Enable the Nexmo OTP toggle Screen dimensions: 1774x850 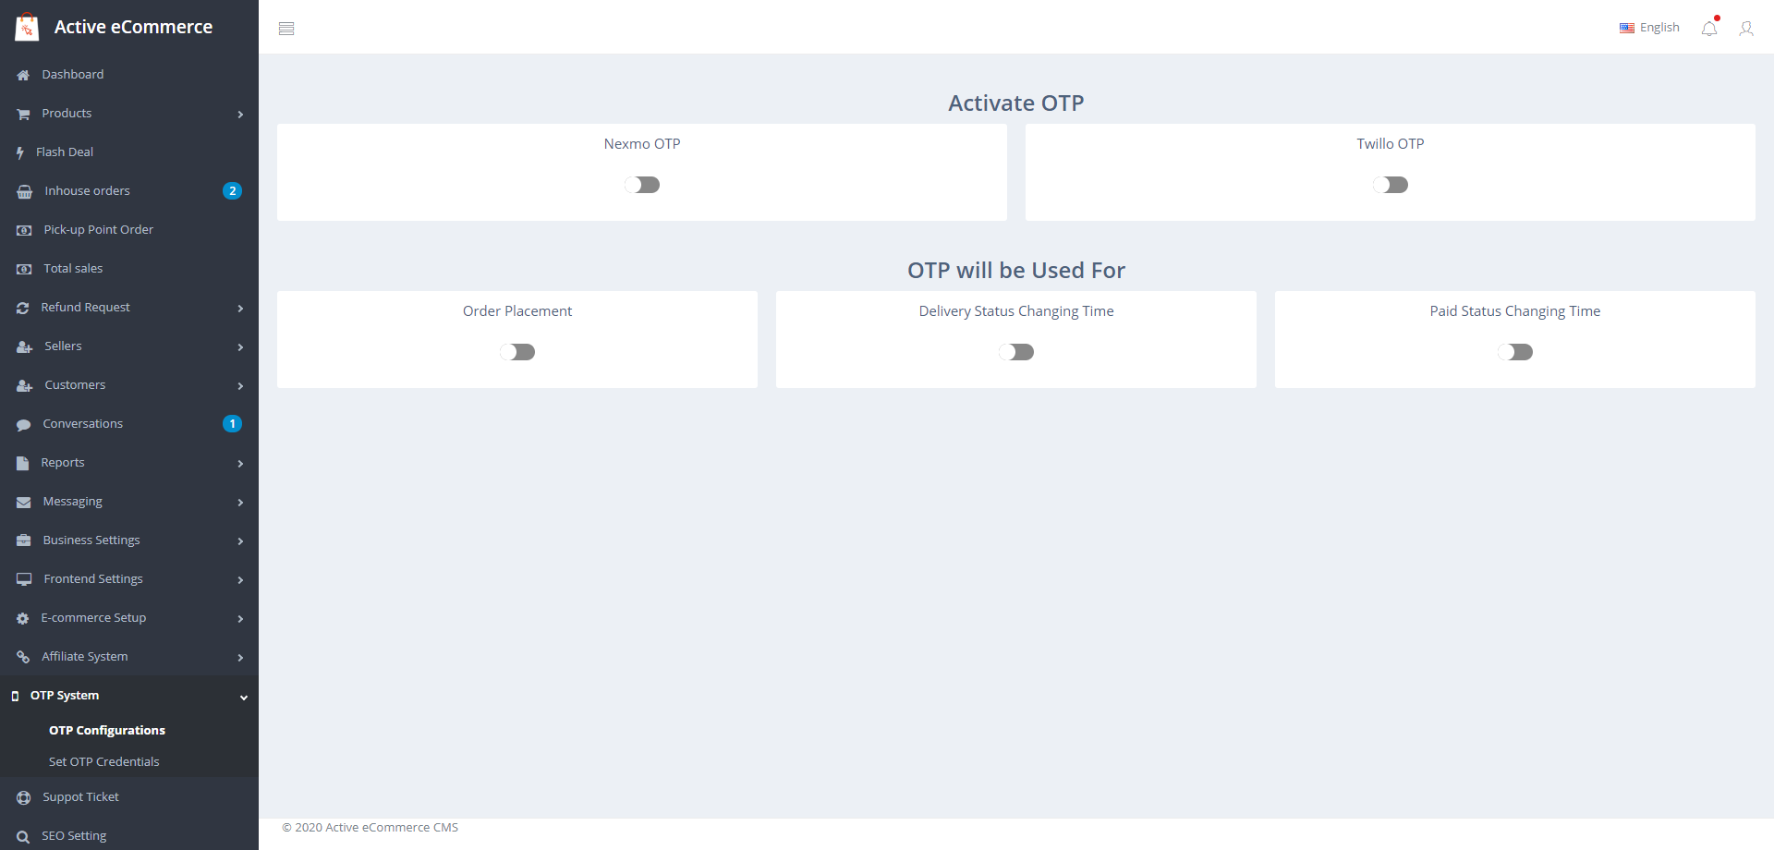pos(642,185)
